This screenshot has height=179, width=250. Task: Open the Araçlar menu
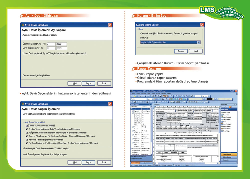tap(158, 94)
